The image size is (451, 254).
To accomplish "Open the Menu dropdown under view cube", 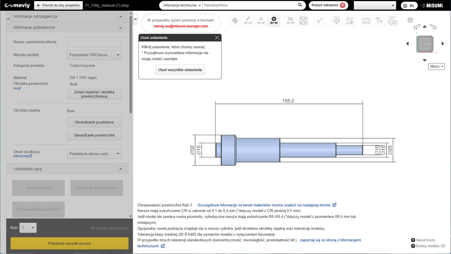I will [436, 67].
